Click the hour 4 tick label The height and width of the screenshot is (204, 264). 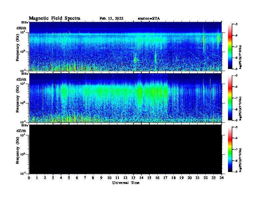(61, 178)
